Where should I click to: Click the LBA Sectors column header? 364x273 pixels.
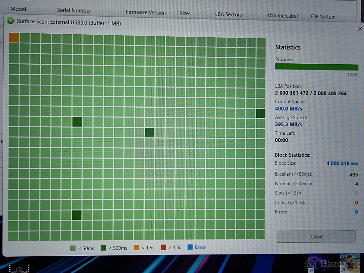tap(228, 14)
